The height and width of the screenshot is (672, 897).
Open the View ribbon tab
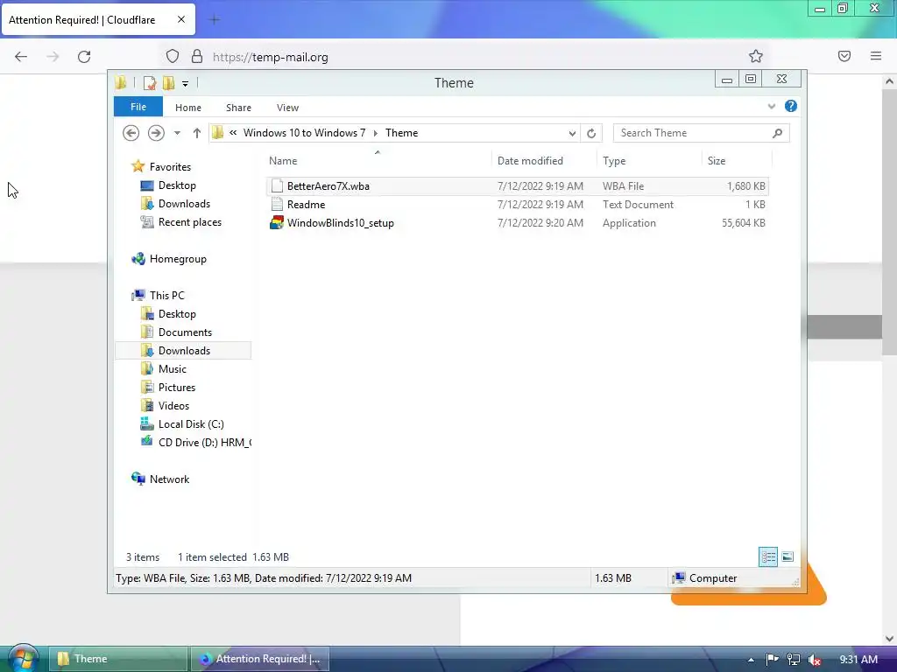pyautogui.click(x=287, y=108)
